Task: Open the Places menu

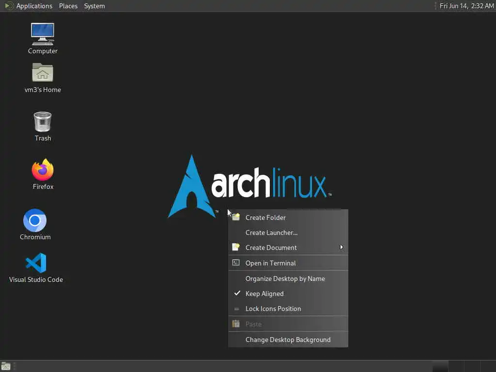Action: point(68,6)
